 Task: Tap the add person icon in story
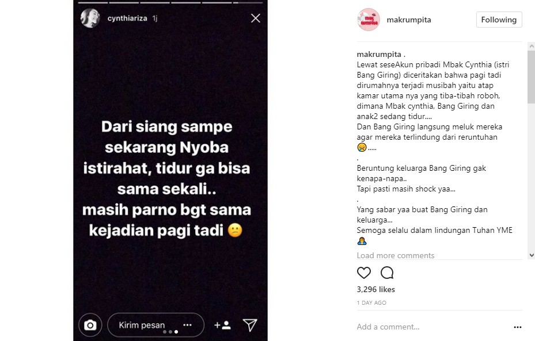(222, 325)
